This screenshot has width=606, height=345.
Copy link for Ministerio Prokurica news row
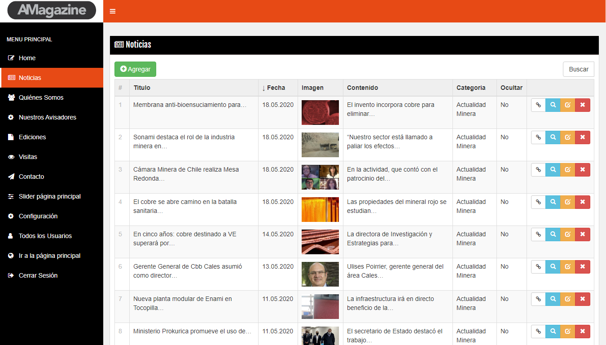(538, 332)
